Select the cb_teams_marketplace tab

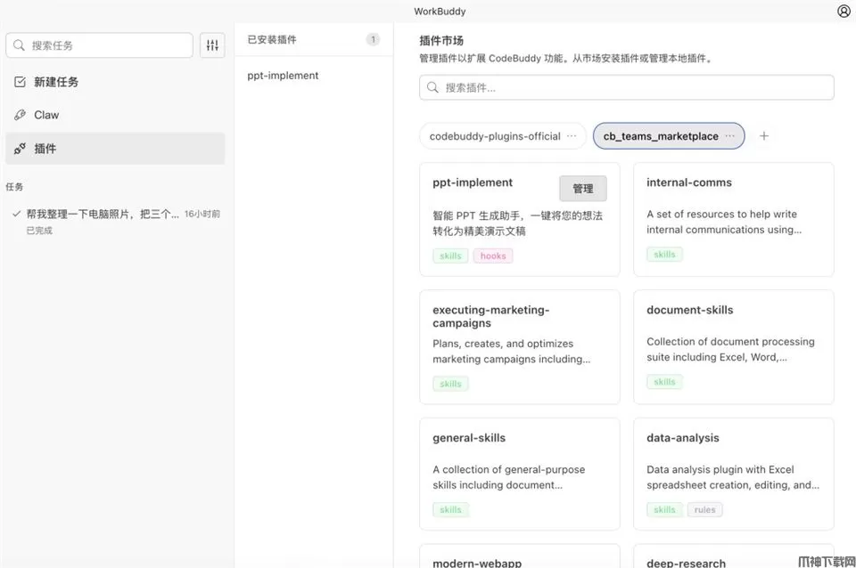click(x=660, y=136)
